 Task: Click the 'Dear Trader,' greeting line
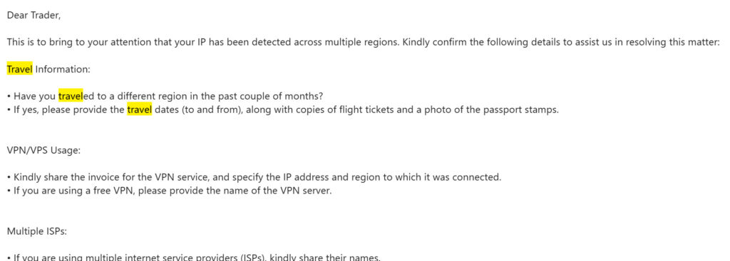34,16
